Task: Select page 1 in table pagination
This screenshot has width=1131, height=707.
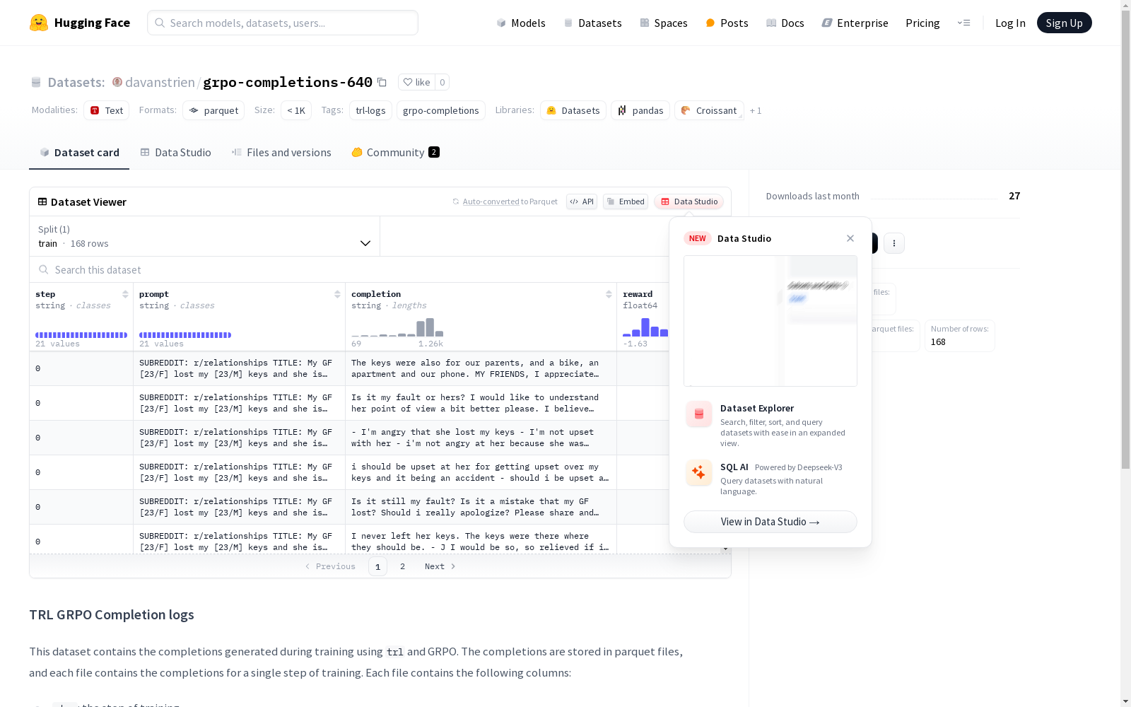Action: pos(377,566)
